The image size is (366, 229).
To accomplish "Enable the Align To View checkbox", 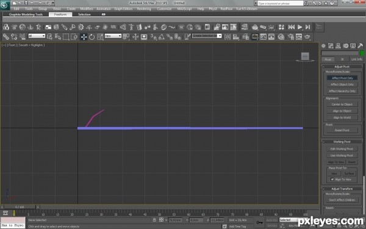I will click(332, 180).
